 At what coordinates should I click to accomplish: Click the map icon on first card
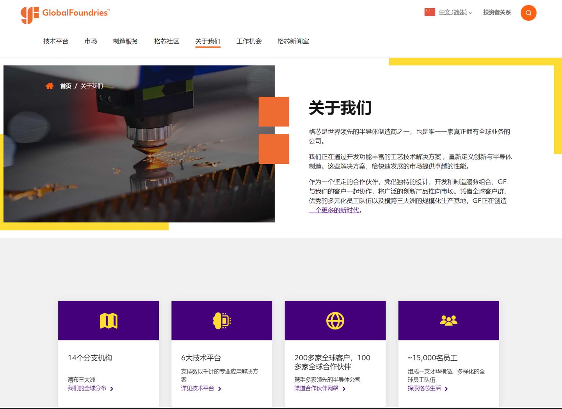pyautogui.click(x=108, y=320)
